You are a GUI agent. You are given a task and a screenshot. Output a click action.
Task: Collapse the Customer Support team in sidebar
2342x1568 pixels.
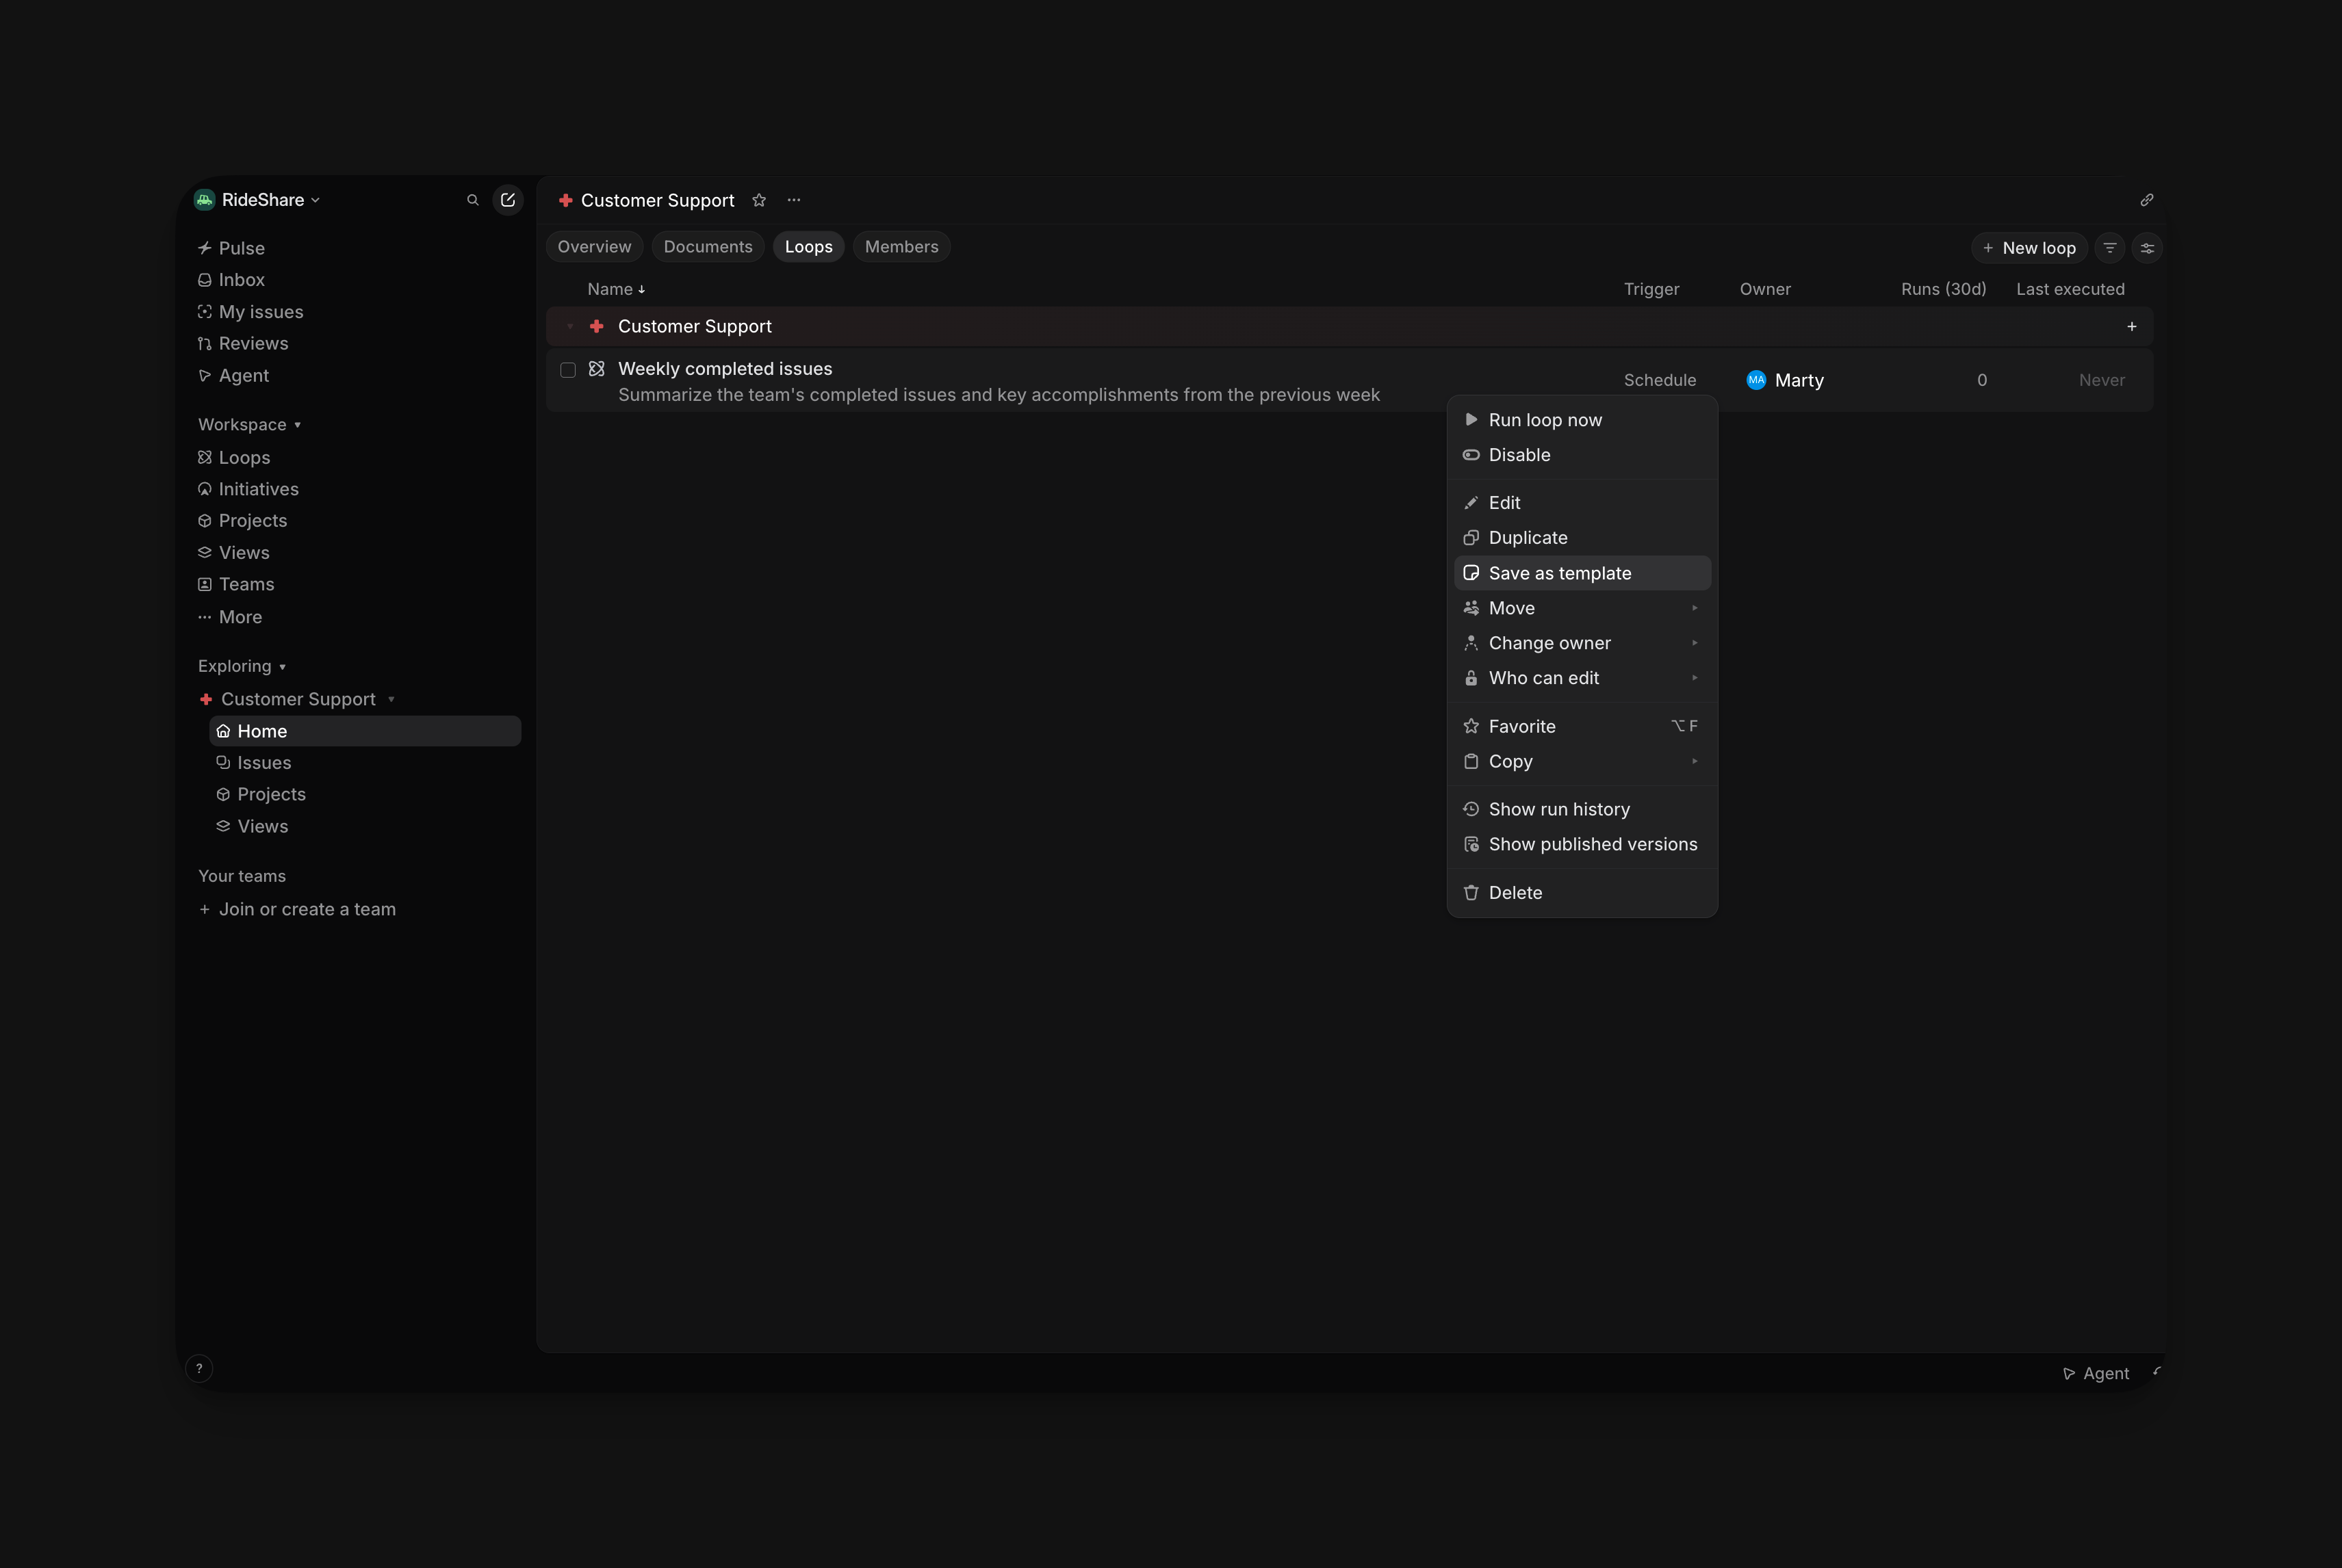(391, 700)
